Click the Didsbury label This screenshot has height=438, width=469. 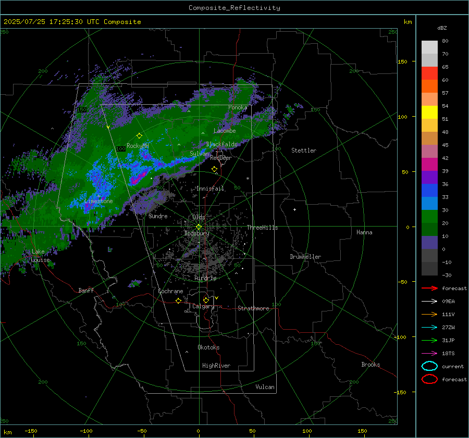point(196,233)
